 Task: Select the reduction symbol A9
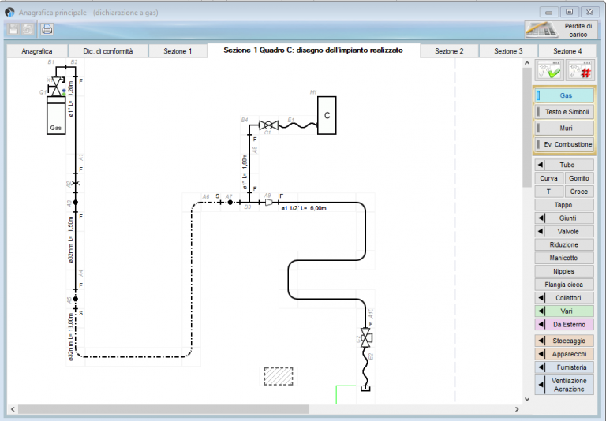point(268,203)
